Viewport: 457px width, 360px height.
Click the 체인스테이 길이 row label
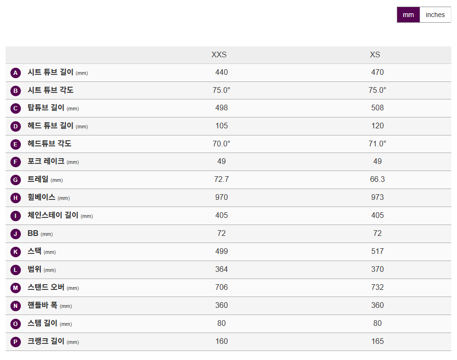pyautogui.click(x=53, y=216)
